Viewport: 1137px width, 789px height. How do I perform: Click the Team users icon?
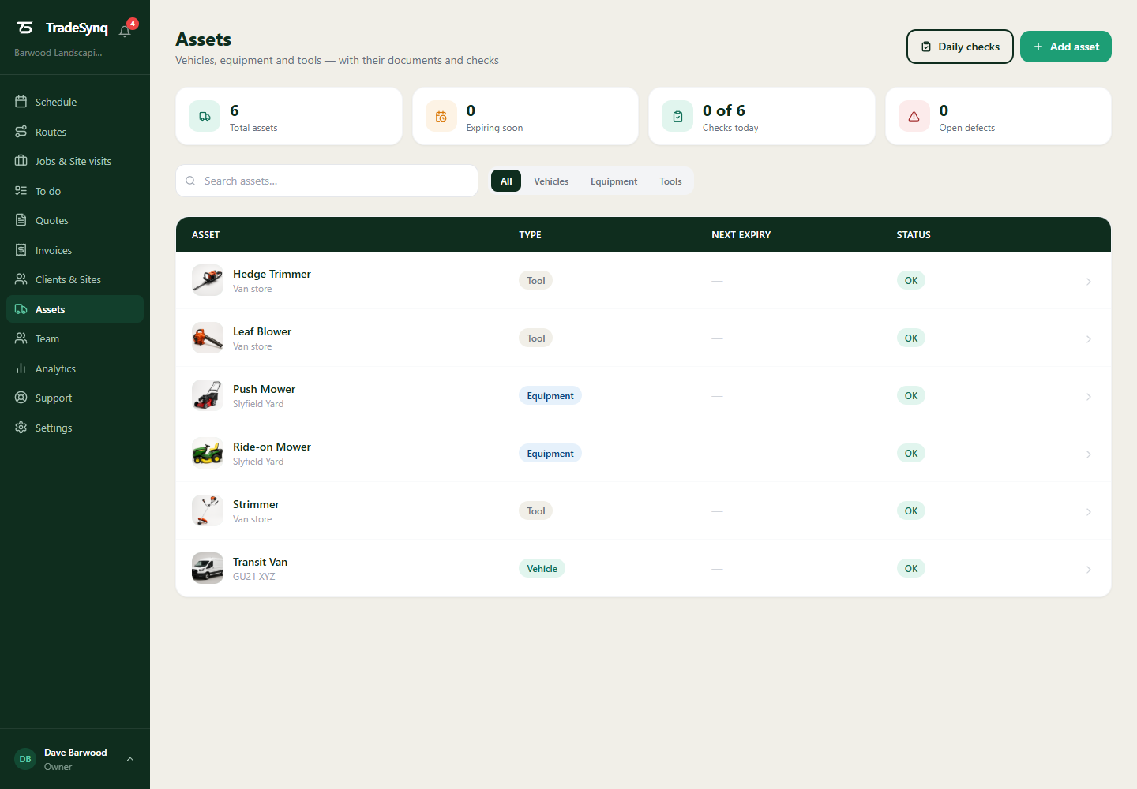(21, 338)
